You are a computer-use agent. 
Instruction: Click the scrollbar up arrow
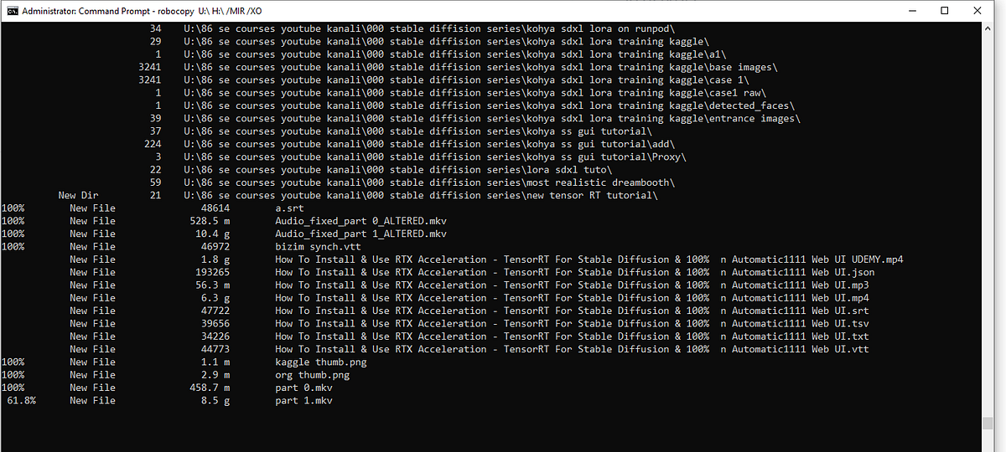tap(986, 28)
